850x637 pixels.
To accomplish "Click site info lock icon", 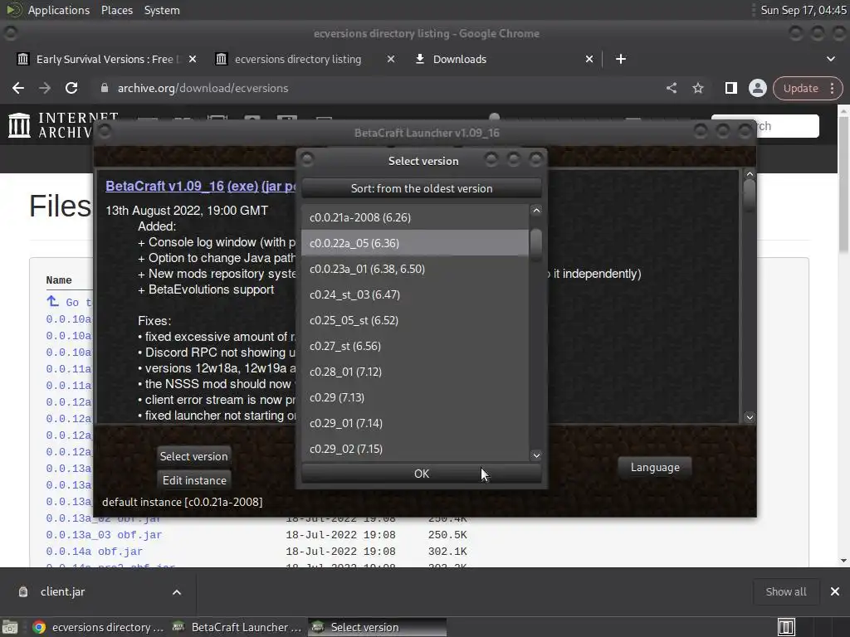I will (105, 88).
